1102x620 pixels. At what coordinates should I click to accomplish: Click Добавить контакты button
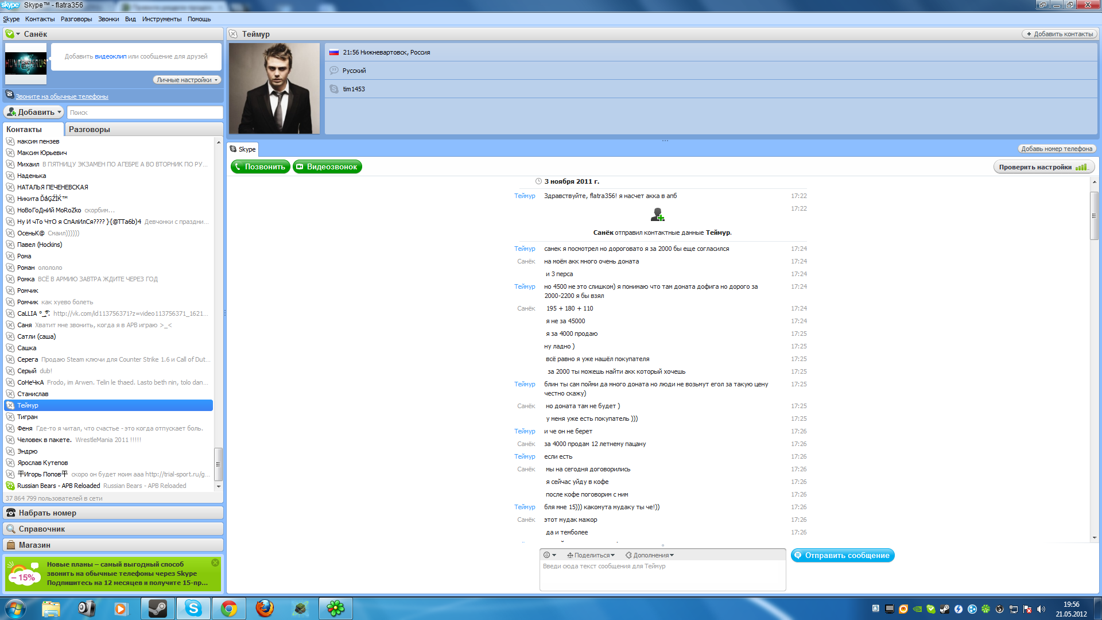[x=1060, y=34]
